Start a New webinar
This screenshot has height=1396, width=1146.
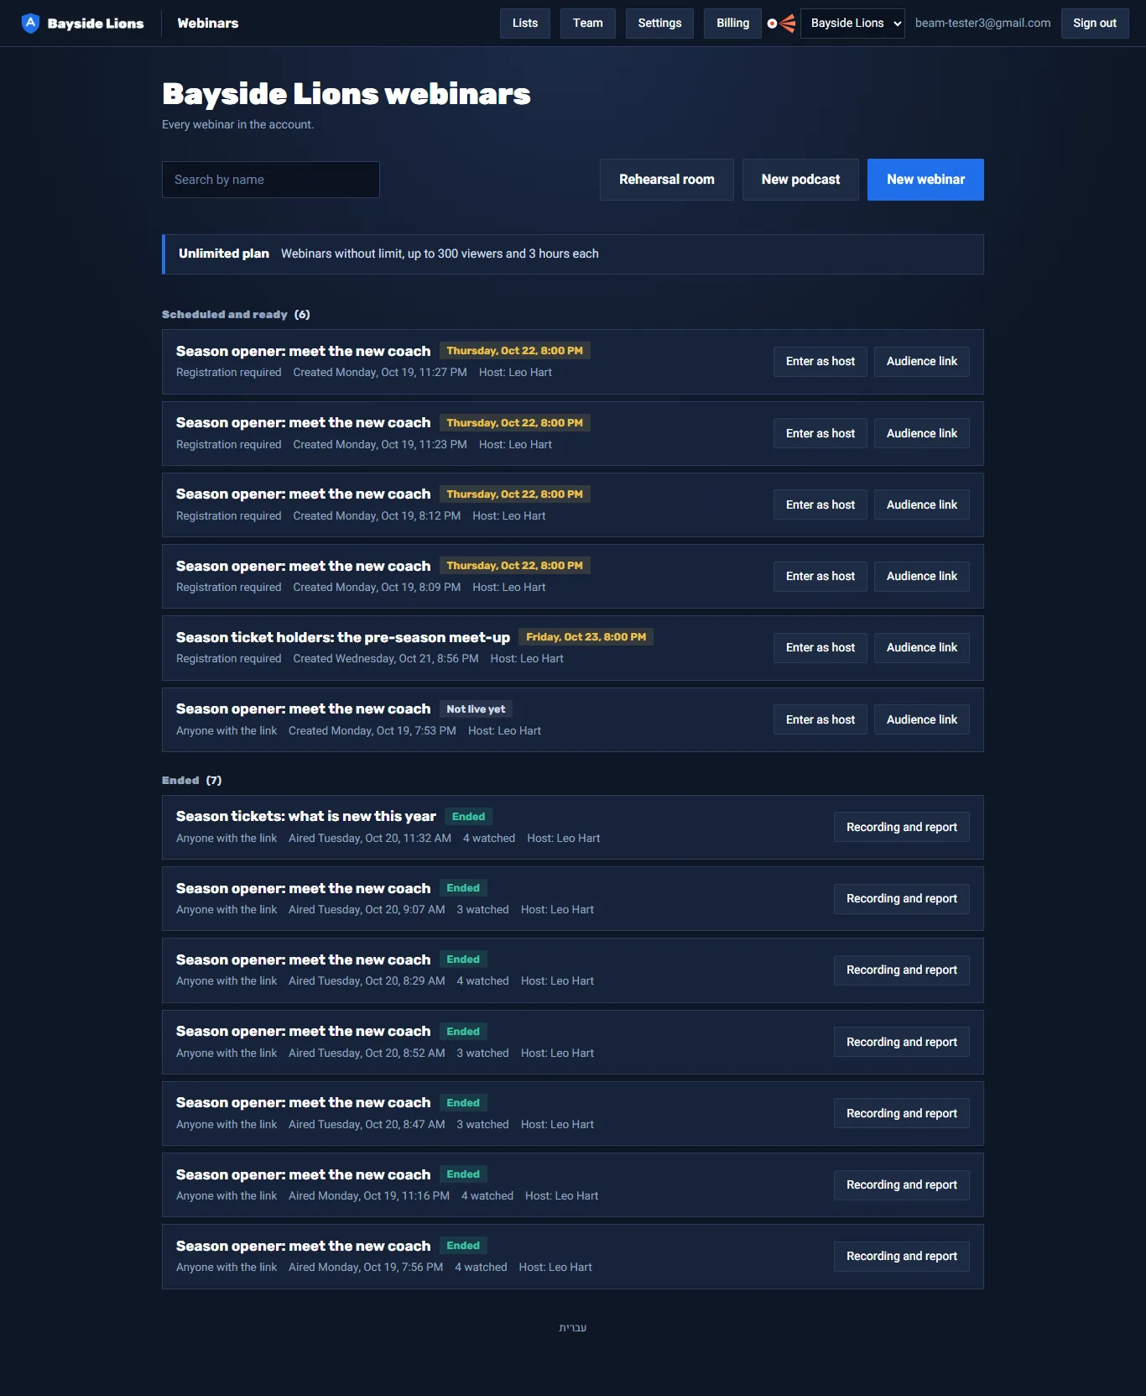[x=925, y=180]
